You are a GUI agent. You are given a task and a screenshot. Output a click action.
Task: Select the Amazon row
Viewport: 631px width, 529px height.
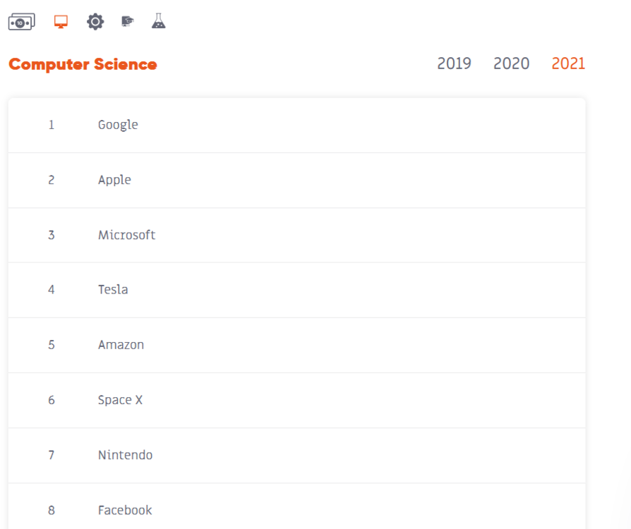[x=121, y=345]
